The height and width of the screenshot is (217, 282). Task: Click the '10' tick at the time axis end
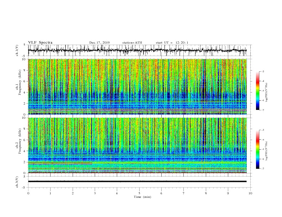(250, 193)
